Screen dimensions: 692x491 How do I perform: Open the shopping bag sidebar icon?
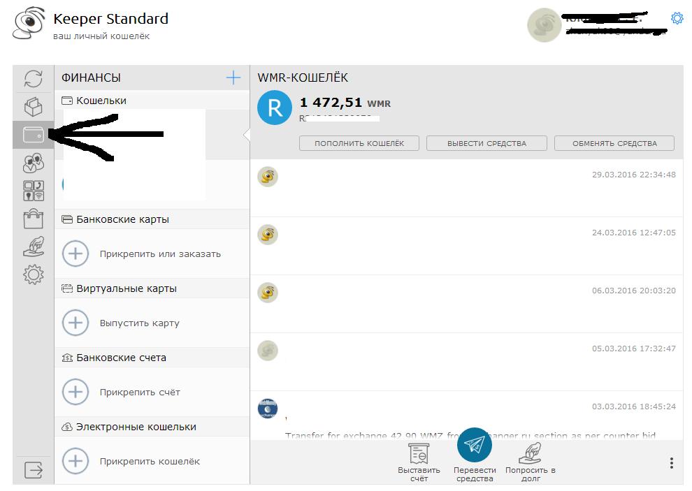pyautogui.click(x=33, y=219)
